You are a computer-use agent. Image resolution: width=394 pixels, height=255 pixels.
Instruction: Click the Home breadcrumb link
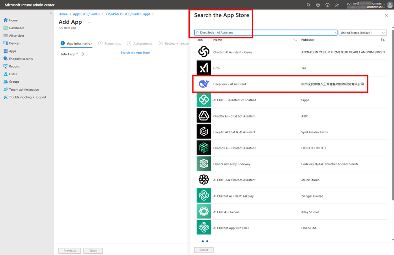(63, 14)
